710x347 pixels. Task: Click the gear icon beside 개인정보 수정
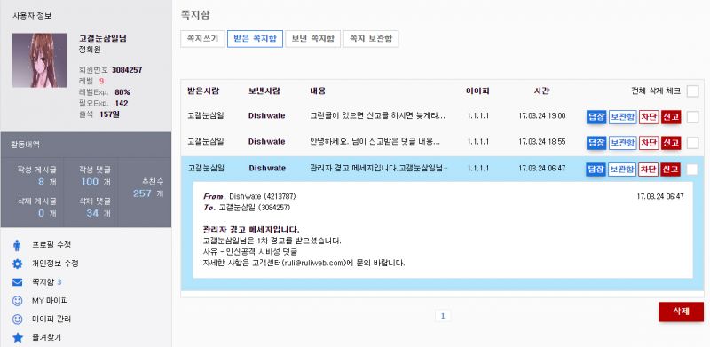pos(17,264)
